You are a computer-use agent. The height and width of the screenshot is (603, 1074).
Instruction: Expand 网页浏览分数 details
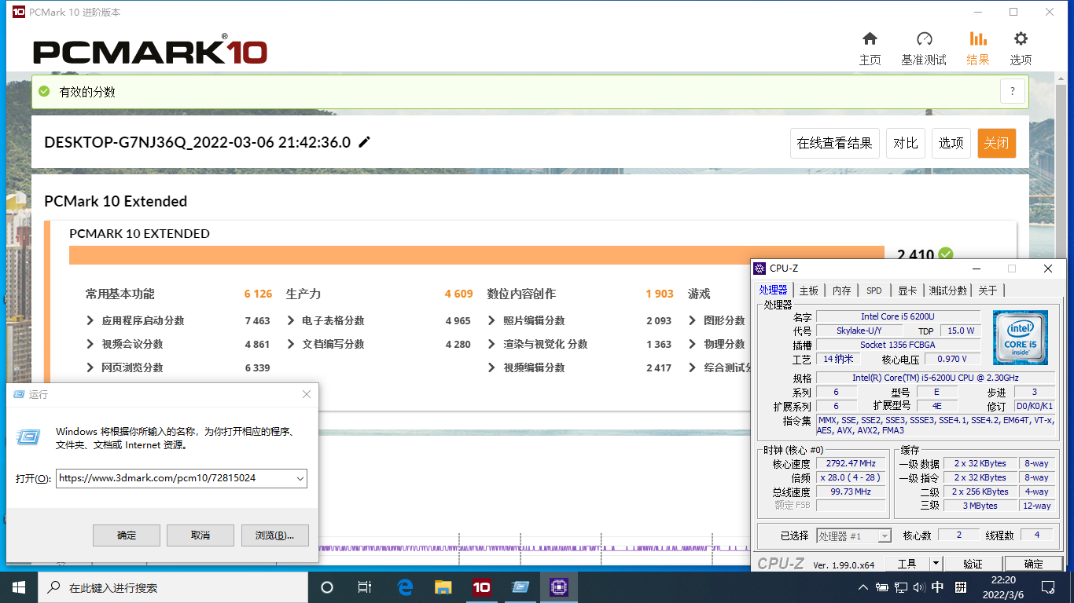click(90, 367)
